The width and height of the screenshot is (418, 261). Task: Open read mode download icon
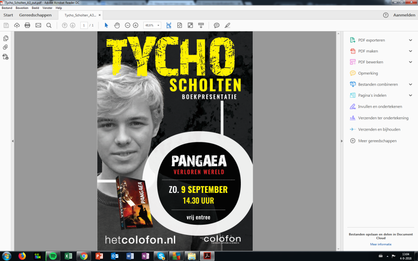[x=201, y=25]
